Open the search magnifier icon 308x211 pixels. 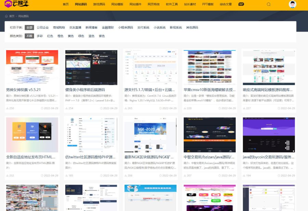click(268, 4)
